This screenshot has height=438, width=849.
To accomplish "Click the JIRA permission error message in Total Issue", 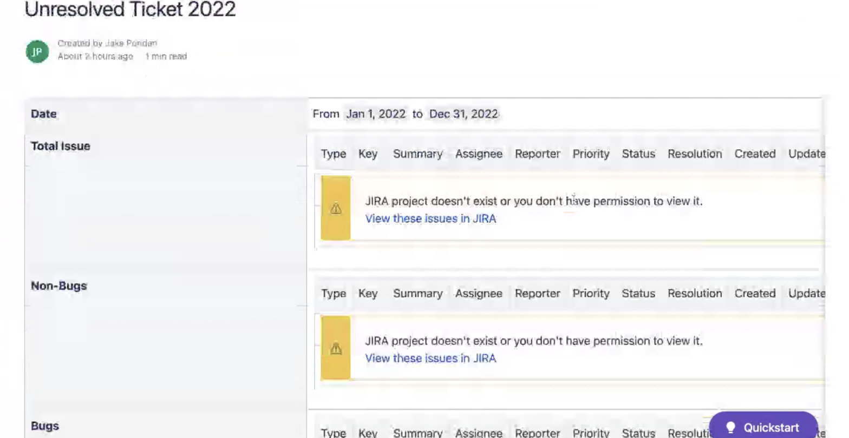I will (534, 201).
